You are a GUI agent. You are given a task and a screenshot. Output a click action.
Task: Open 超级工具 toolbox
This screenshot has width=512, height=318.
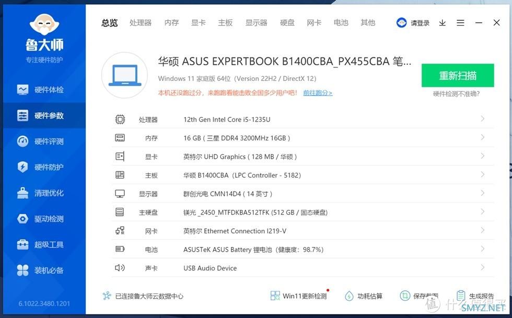[44, 244]
